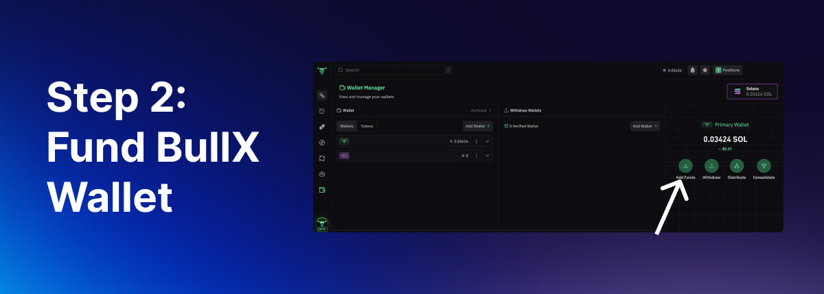Click the green bull wallet badge

tap(345, 141)
